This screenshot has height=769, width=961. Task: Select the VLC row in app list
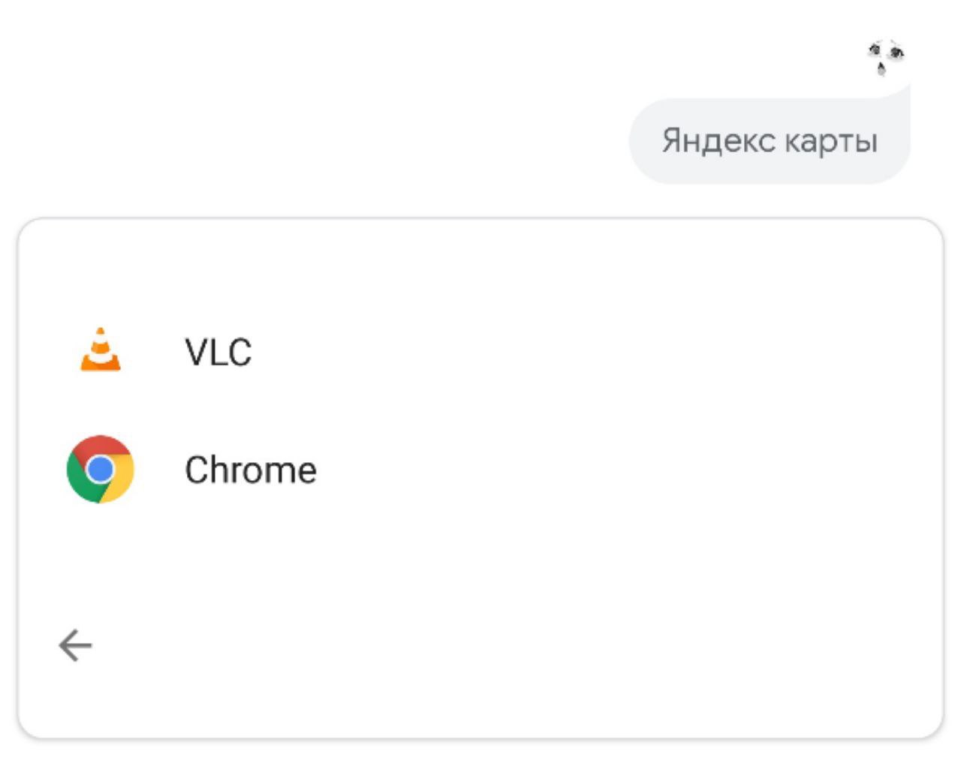pyautogui.click(x=480, y=351)
